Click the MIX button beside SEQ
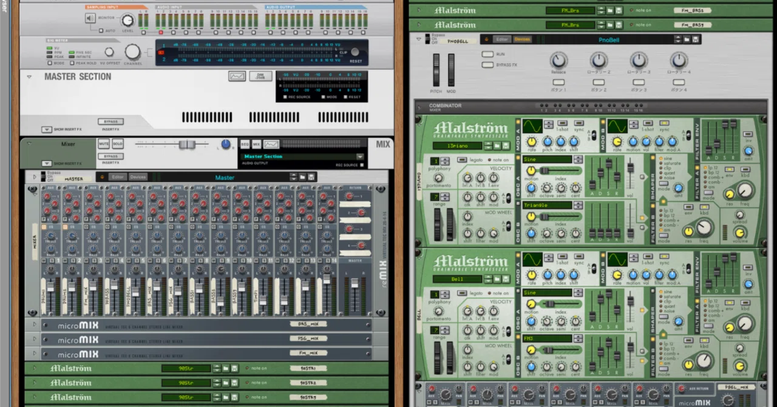The image size is (777, 407). pos(256,144)
